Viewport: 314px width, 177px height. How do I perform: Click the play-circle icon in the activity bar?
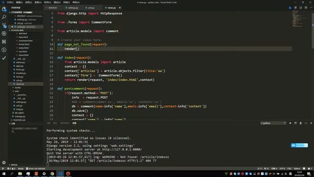tap(4, 50)
